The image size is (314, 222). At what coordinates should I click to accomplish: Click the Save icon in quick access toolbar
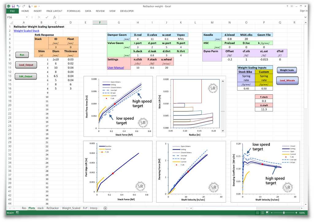click(13, 6)
